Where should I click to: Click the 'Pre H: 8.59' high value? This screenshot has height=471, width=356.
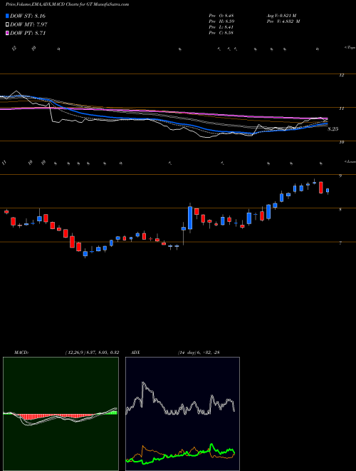click(221, 21)
